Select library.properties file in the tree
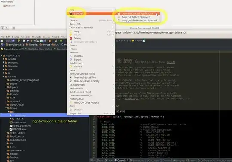This screenshot has width=232, height=162. click(x=20, y=126)
